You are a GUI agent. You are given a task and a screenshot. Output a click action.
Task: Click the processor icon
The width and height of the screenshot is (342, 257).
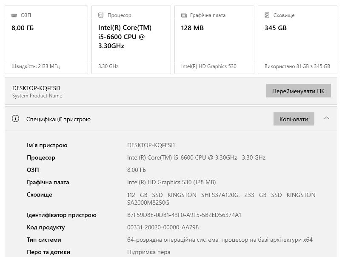click(x=101, y=15)
